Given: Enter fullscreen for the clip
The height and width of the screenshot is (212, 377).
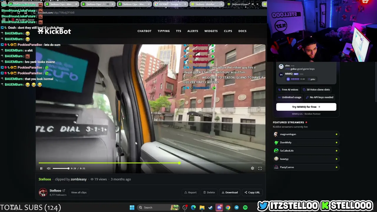Looking at the screenshot, I should point(260,168).
